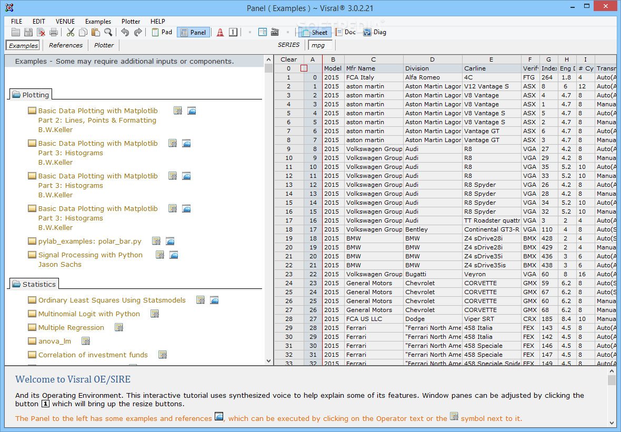Click plot icon beside Part 2: Lines, Points & Formatting

click(x=192, y=111)
